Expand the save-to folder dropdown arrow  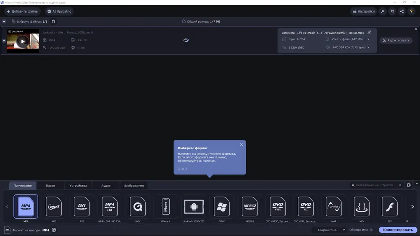point(344,230)
